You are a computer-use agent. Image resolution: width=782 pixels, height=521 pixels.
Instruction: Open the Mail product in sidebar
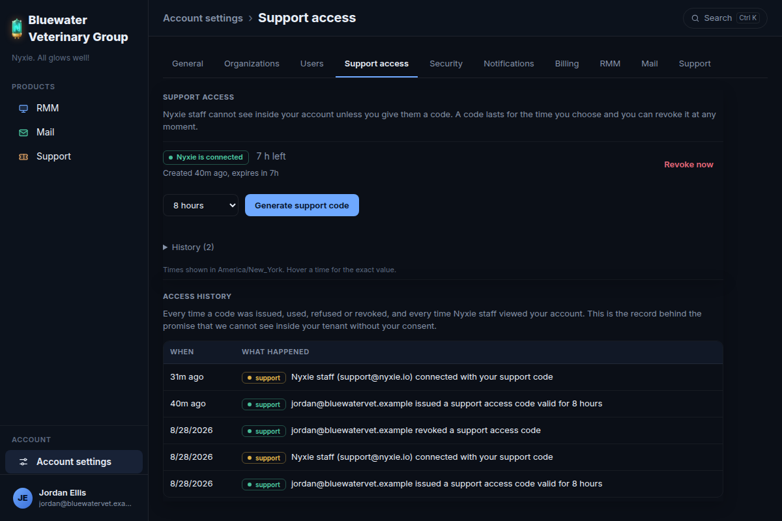(x=74, y=132)
